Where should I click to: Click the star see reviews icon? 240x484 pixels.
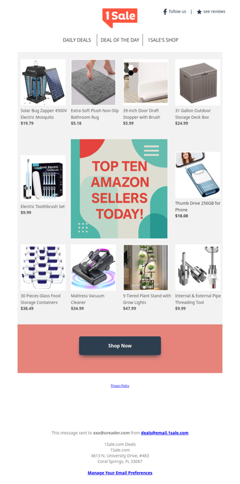[199, 12]
